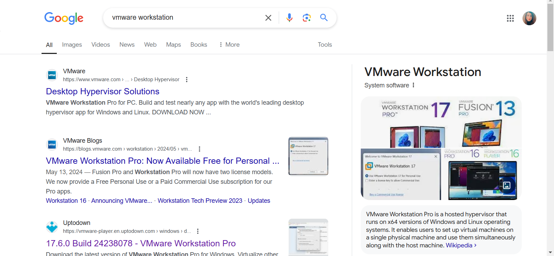This screenshot has height=256, width=554.
Task: Open the Announcing VMware sitelink
Action: pyautogui.click(x=122, y=201)
